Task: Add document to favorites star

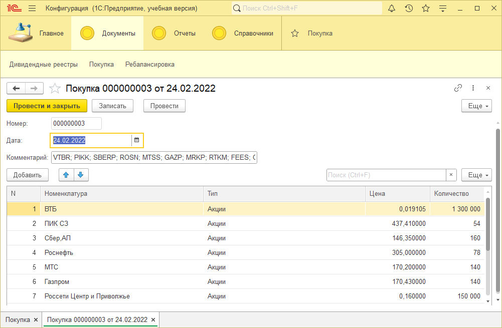Action: 55,88
